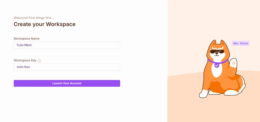The width and height of the screenshot is (260, 122).
Task: Click the dog's raised waving paw
Action: (233, 63)
